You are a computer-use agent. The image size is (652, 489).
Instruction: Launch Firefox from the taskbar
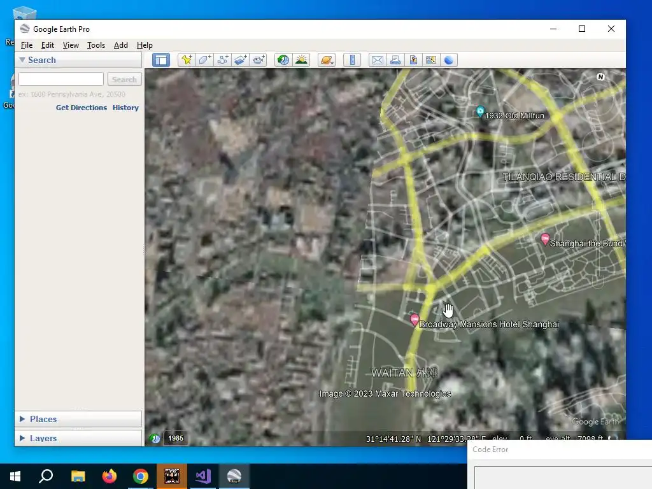click(x=110, y=476)
